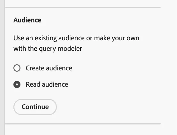Image resolution: width=177 pixels, height=135 pixels.
Task: Click the Audience section heading
Action: click(x=27, y=20)
